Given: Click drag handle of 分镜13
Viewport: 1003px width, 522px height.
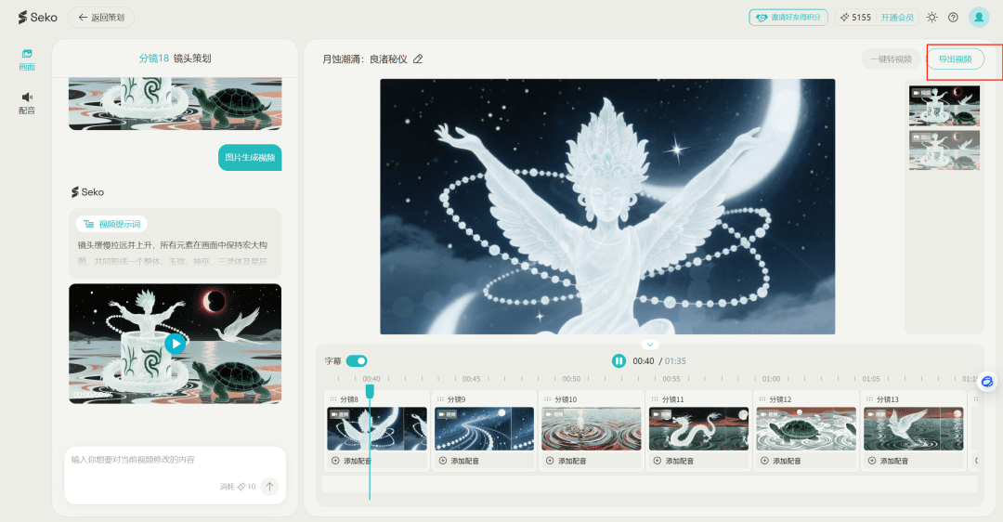Looking at the screenshot, I should coord(869,399).
